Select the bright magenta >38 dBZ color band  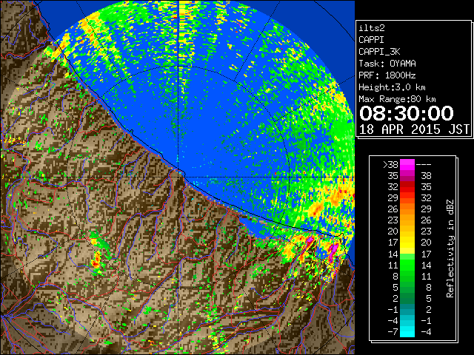coord(407,165)
